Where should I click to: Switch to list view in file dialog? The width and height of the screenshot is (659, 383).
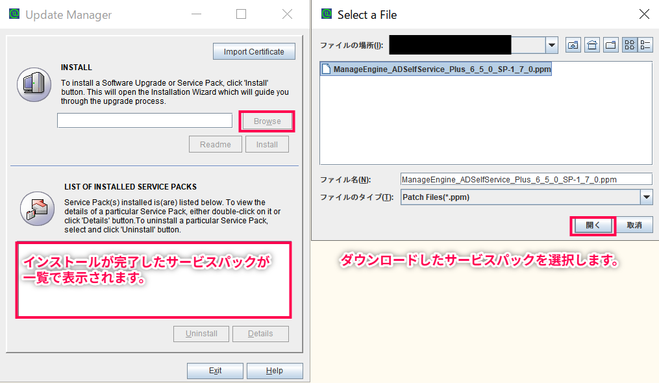(630, 45)
